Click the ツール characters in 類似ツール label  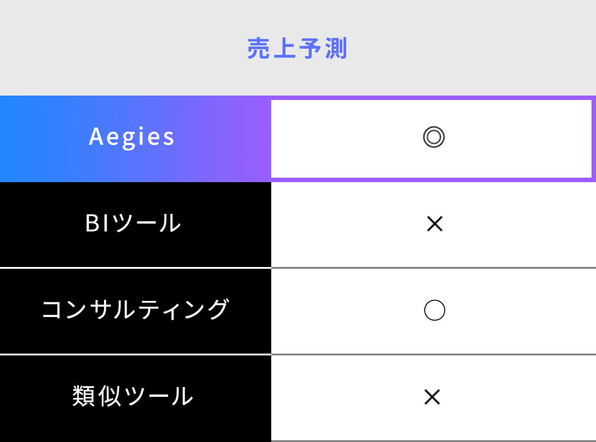pyautogui.click(x=158, y=396)
